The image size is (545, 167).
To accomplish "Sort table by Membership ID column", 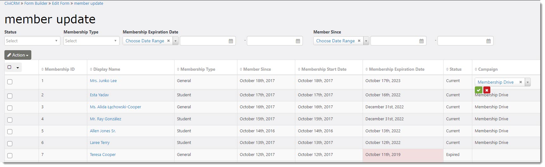I will coord(58,69).
